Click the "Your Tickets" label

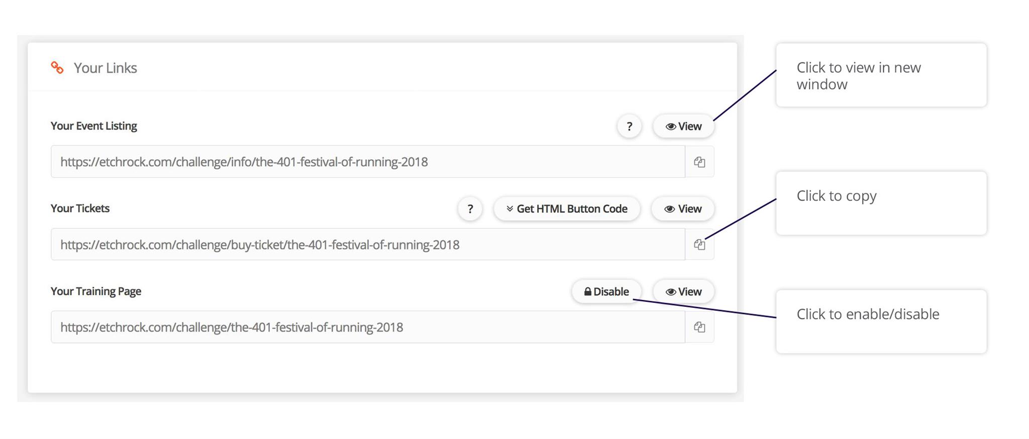[x=80, y=208]
